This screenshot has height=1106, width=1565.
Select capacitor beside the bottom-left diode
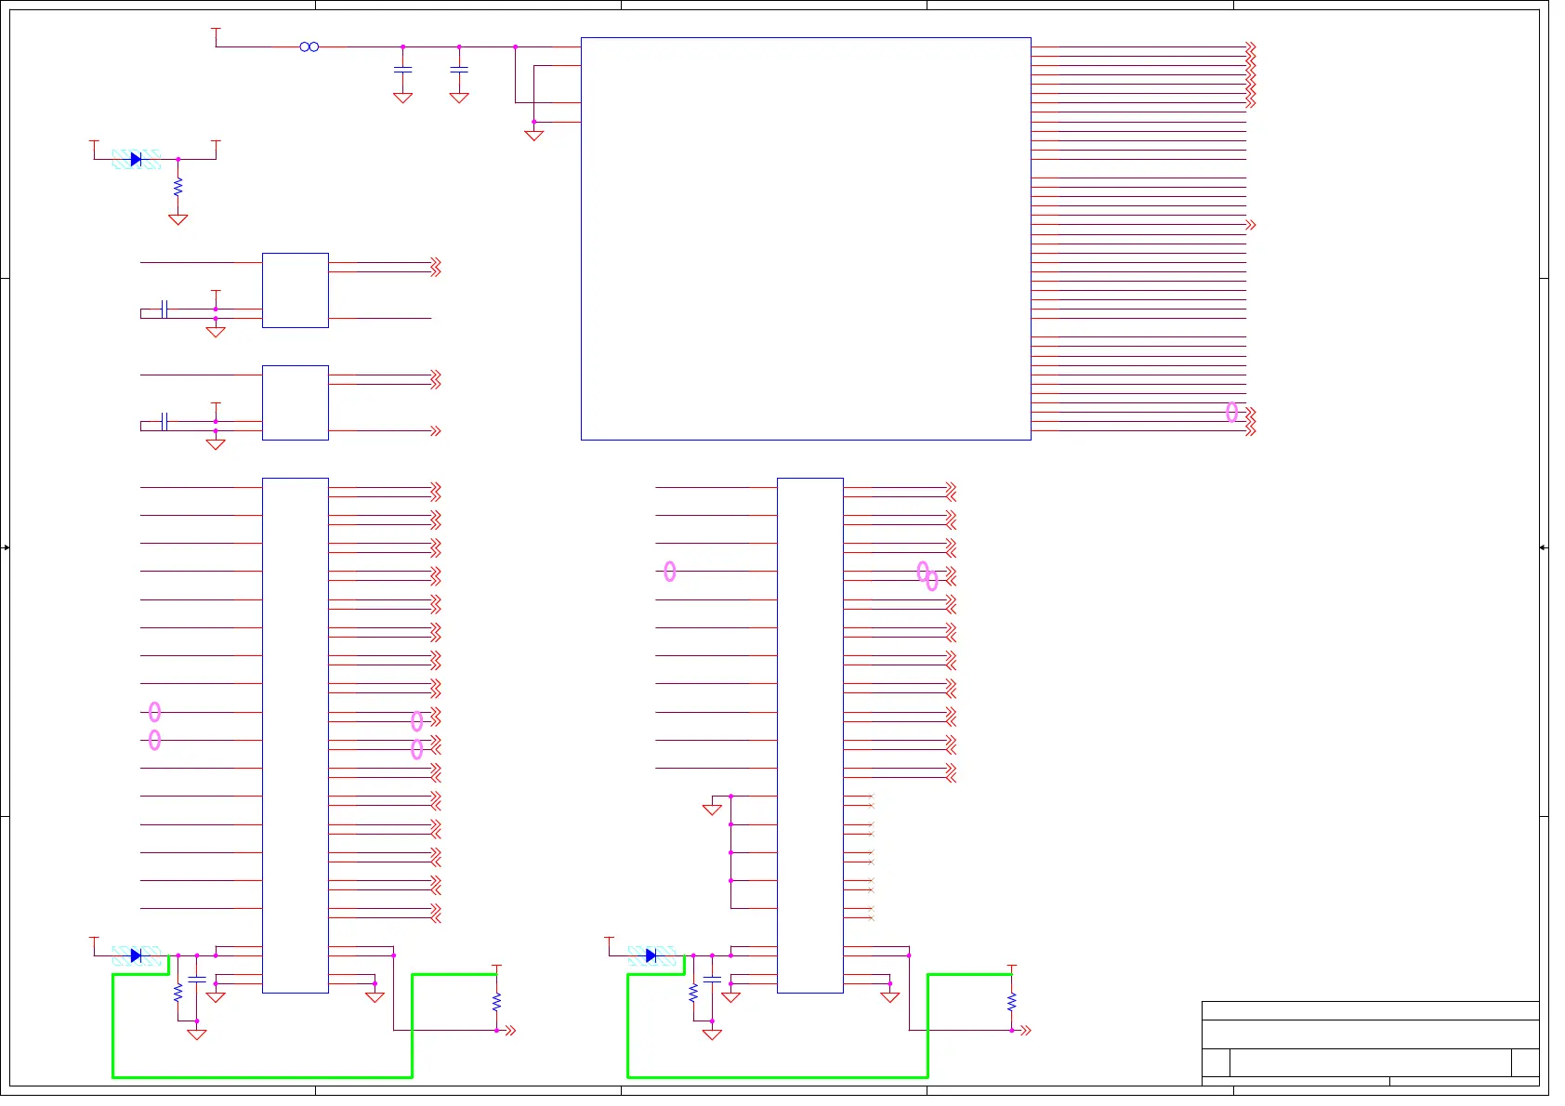click(x=196, y=980)
